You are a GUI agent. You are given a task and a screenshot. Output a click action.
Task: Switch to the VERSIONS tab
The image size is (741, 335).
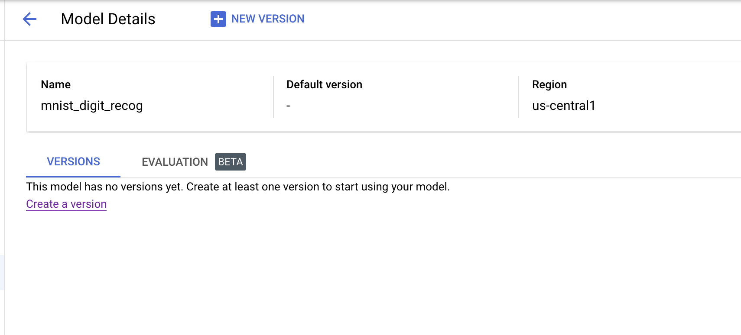73,161
